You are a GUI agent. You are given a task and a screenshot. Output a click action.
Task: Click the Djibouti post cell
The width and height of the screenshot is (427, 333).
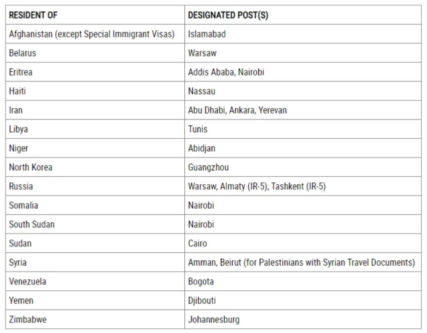(x=303, y=300)
